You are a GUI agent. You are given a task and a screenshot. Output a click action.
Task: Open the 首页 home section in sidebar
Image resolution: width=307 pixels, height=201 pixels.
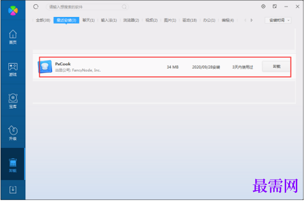coord(13,37)
